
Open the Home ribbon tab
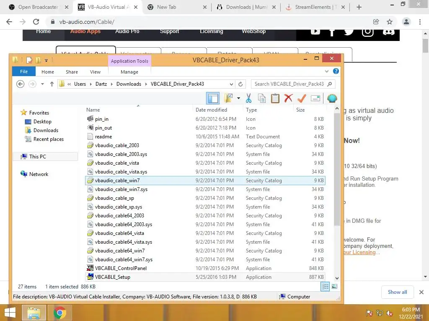click(48, 72)
